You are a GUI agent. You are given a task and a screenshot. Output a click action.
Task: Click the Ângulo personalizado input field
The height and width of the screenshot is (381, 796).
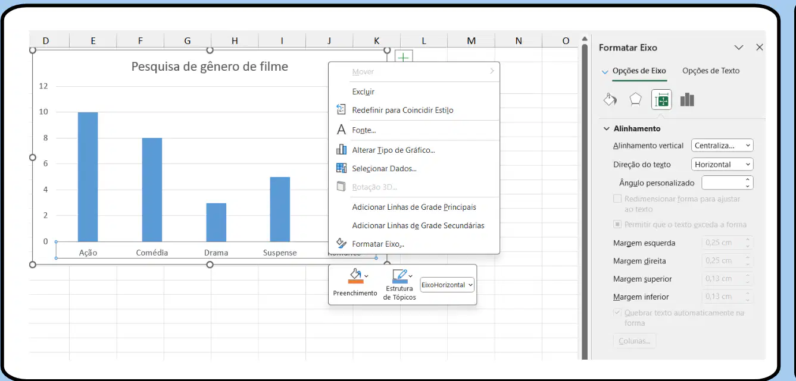click(x=723, y=182)
